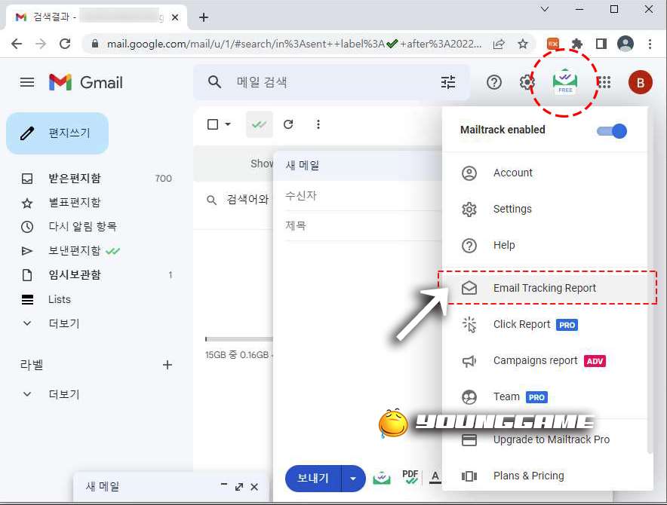Open the send options dropdown arrow
The height and width of the screenshot is (505, 667).
coord(353,479)
